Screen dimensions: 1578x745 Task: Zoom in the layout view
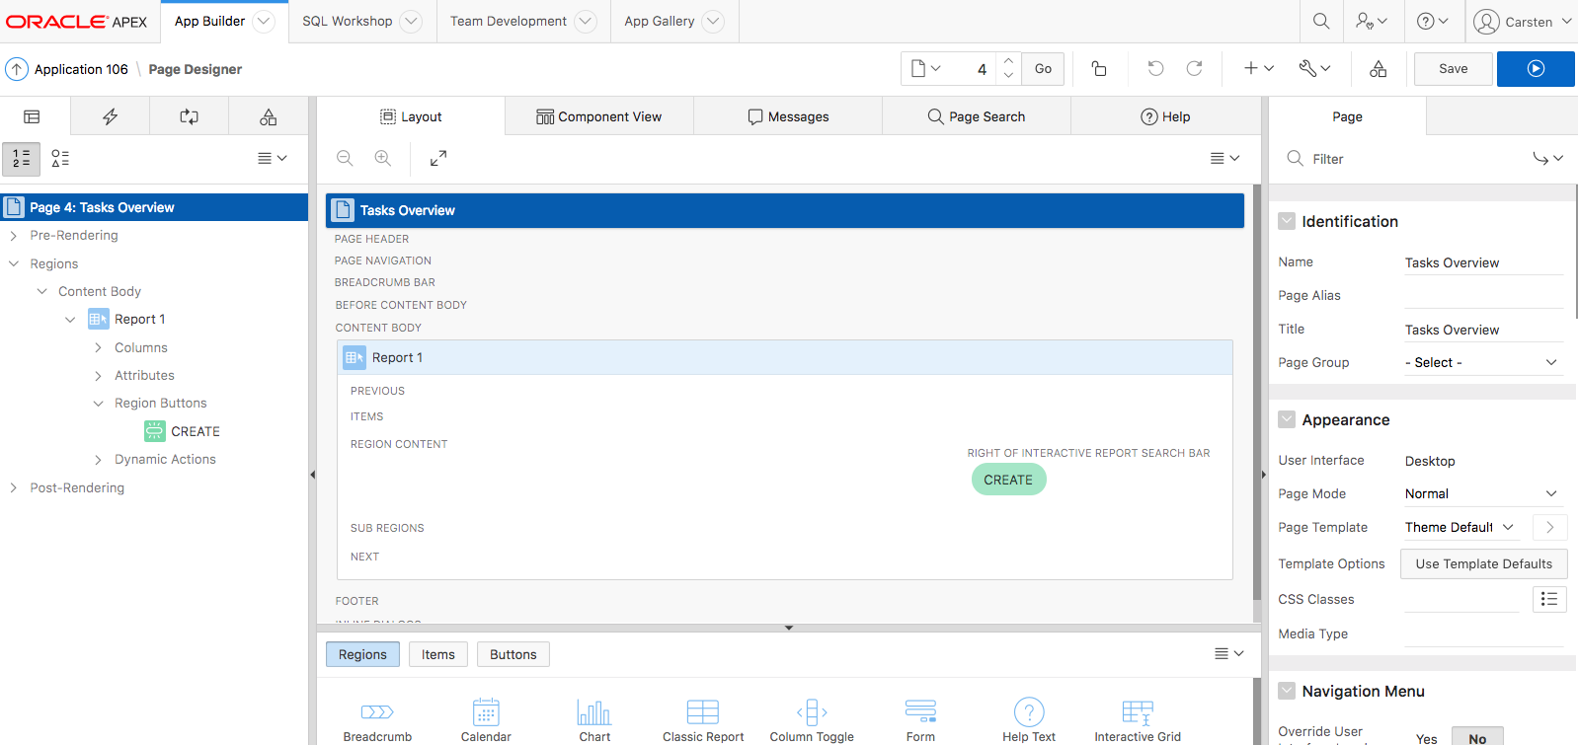tap(383, 158)
